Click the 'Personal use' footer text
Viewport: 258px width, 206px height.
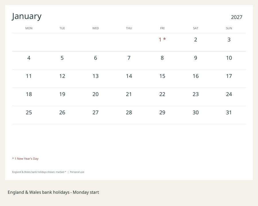77,172
